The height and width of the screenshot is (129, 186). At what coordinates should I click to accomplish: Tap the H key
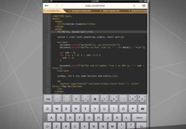point(98,118)
